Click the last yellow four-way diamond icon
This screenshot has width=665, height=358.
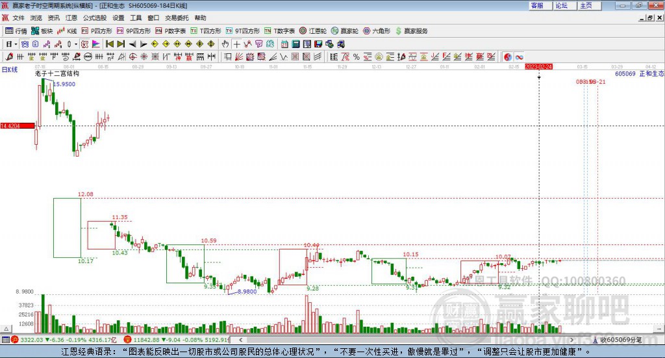[x=211, y=44]
